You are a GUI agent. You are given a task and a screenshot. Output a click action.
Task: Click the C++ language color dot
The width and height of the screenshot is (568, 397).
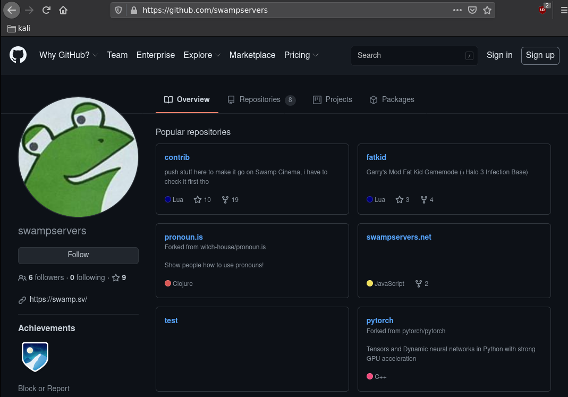pos(369,376)
